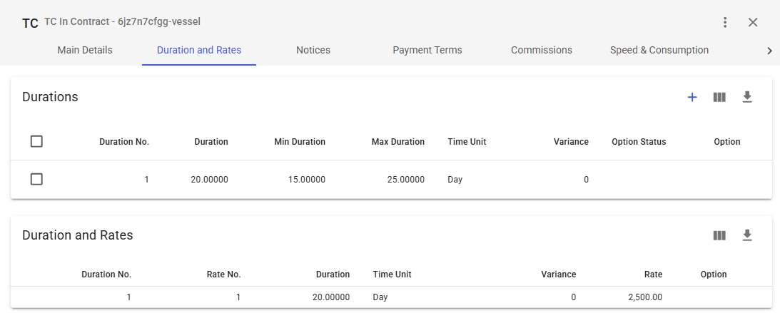Click the TC contract logo icon

(x=30, y=24)
